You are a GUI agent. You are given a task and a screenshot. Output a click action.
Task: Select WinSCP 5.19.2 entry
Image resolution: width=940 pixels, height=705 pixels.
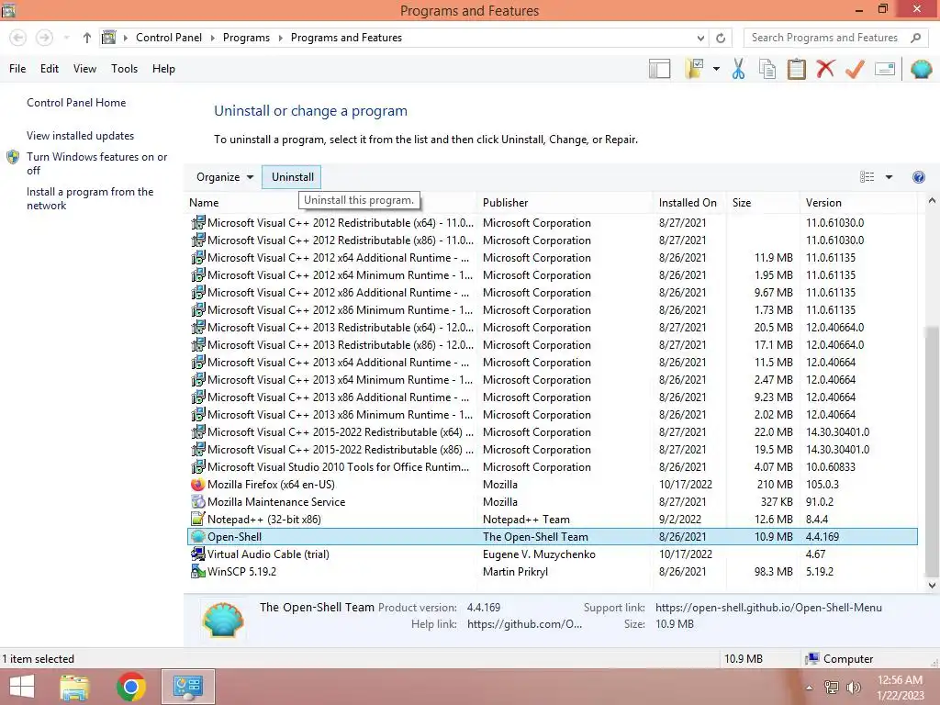pyautogui.click(x=553, y=571)
